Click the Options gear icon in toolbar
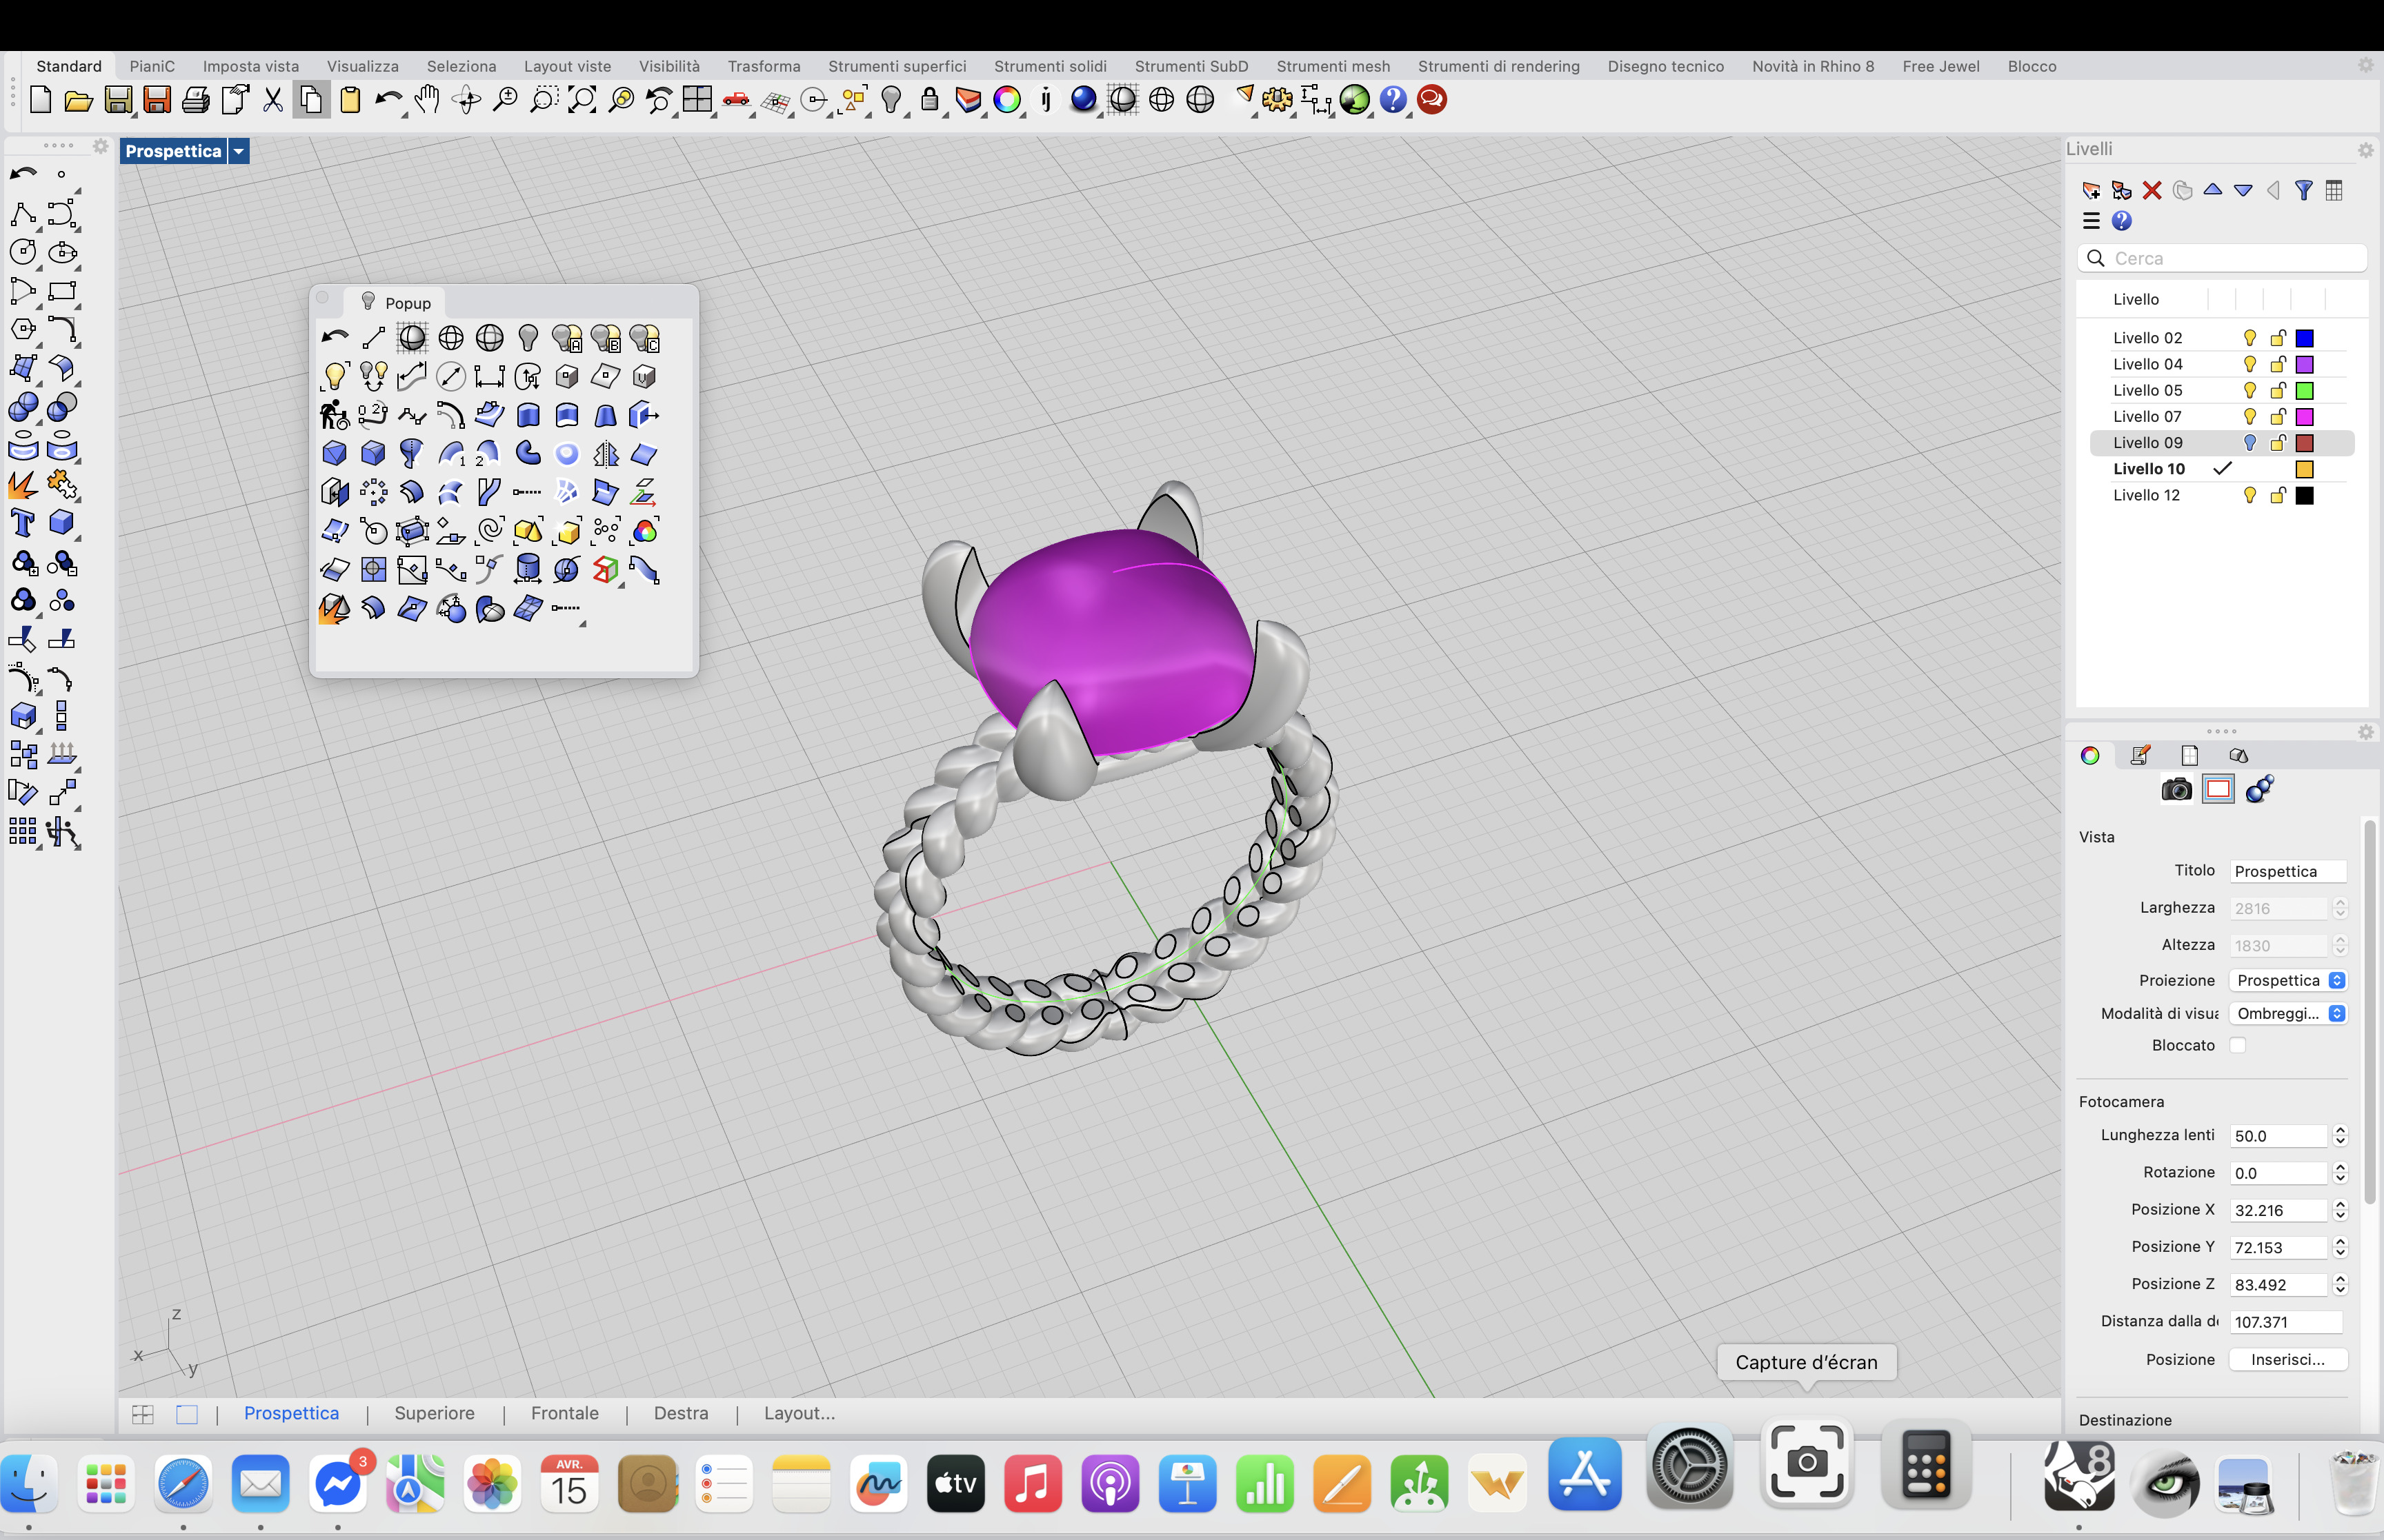2384x1540 pixels. (1278, 100)
